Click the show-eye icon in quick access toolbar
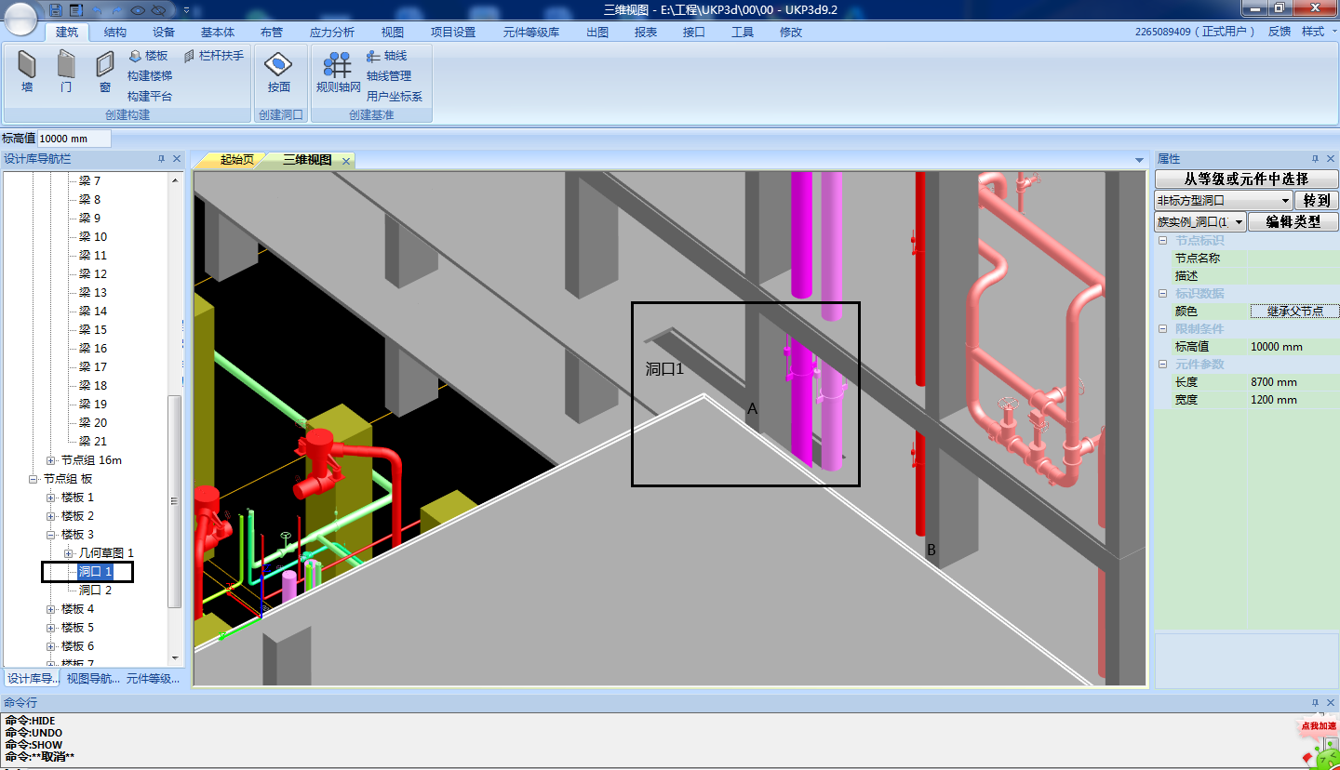Screen dimensions: 1340x770 point(138,10)
